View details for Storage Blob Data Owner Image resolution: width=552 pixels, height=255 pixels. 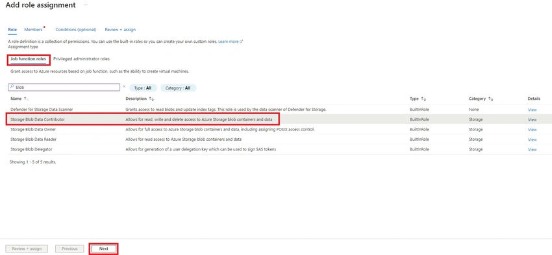(533, 129)
